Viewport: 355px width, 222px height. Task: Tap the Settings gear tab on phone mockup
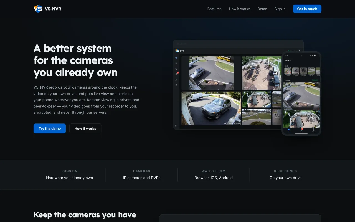coord(314,130)
